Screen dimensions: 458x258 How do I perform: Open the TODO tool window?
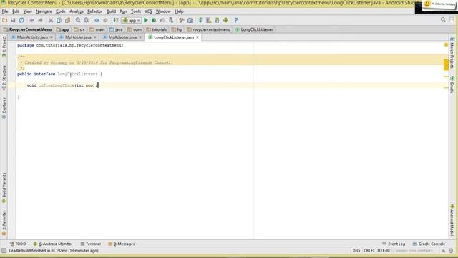[18, 244]
